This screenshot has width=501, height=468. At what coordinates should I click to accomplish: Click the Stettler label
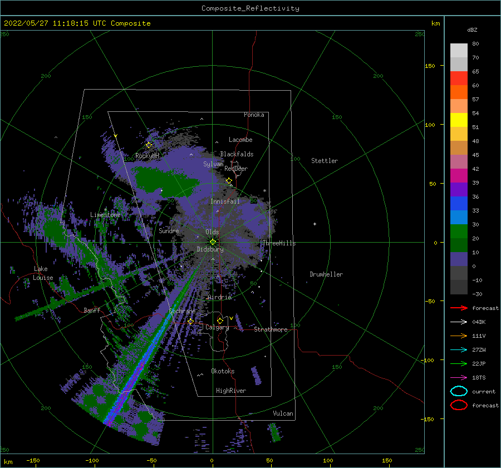tap(325, 161)
